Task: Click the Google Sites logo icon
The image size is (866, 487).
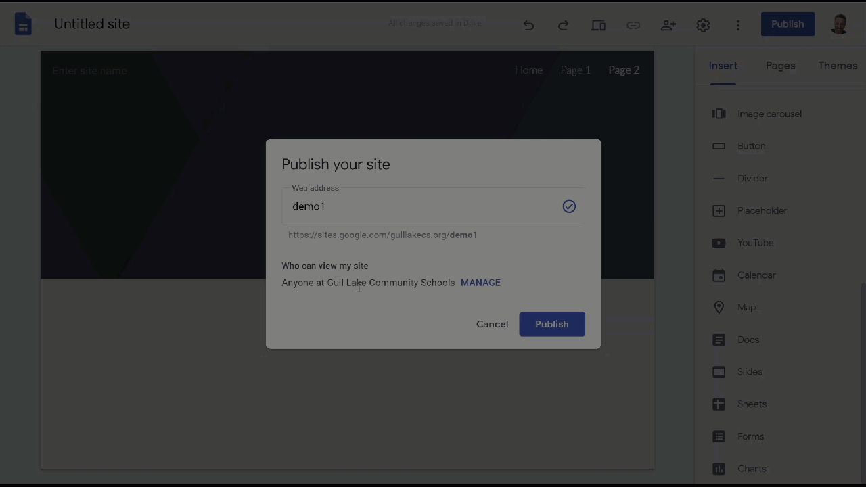Action: click(24, 24)
